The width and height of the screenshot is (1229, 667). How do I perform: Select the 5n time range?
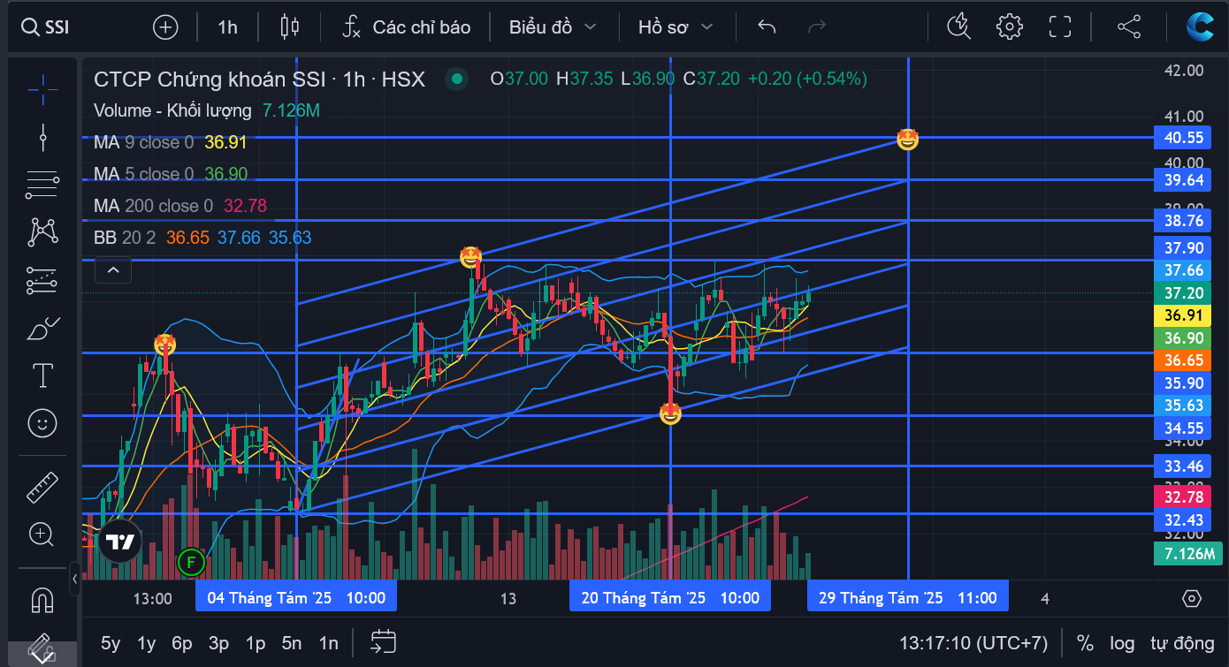coord(292,643)
